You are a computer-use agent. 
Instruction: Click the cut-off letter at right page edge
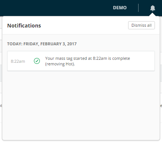click(x=161, y=106)
